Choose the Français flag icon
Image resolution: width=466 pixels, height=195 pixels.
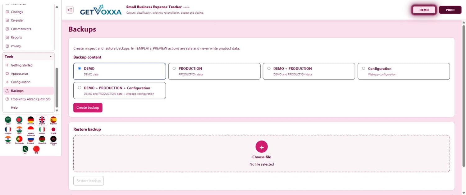(x=8, y=129)
